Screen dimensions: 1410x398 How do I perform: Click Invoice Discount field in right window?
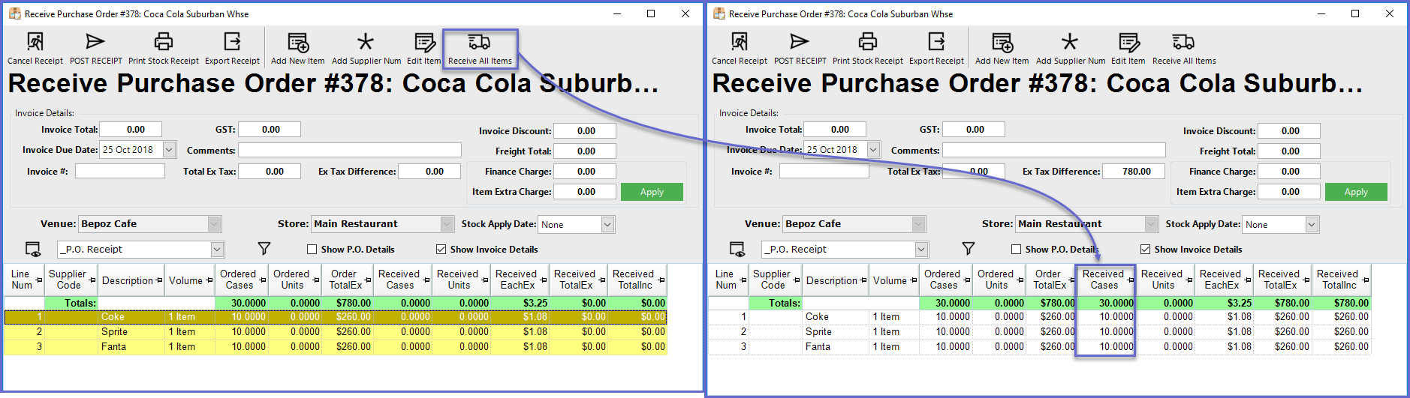point(1289,131)
